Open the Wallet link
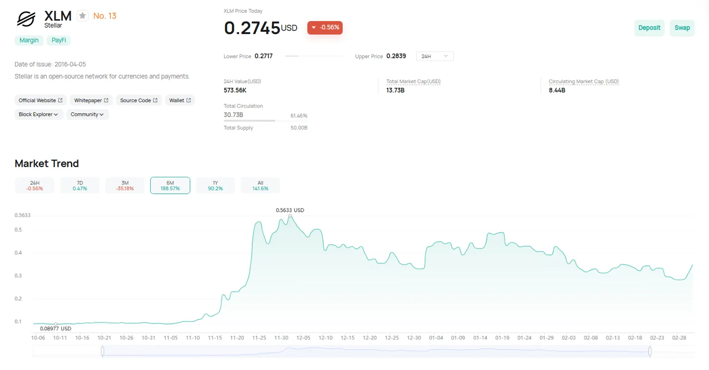This screenshot has height=370, width=709. tap(180, 100)
